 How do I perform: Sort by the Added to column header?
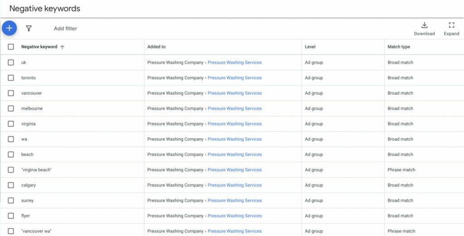(x=156, y=47)
